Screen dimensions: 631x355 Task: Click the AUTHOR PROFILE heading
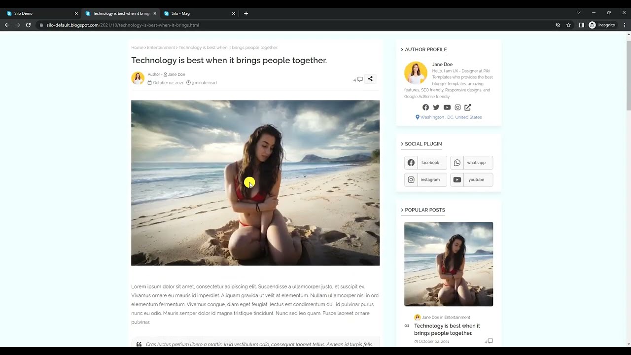coord(426,50)
